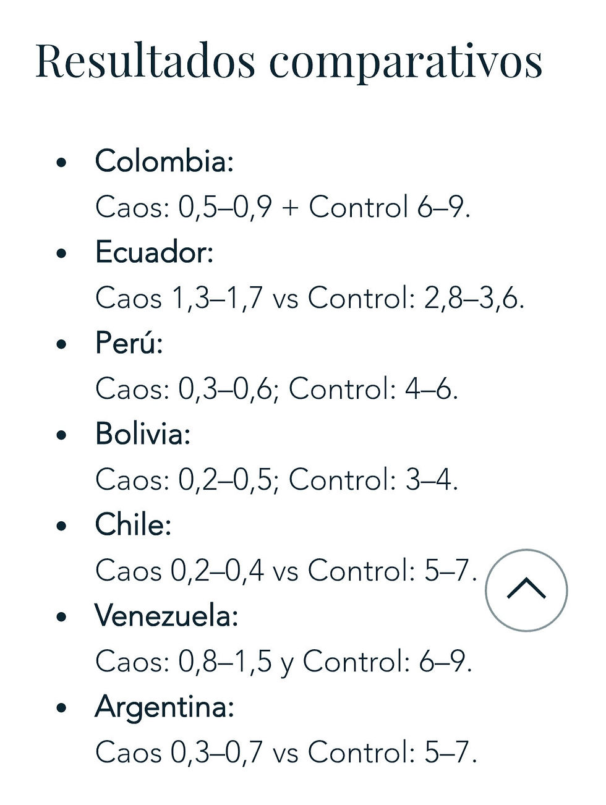Image resolution: width=606 pixels, height=805 pixels.
Task: Click the bullet point beside Perú
Action: (61, 344)
